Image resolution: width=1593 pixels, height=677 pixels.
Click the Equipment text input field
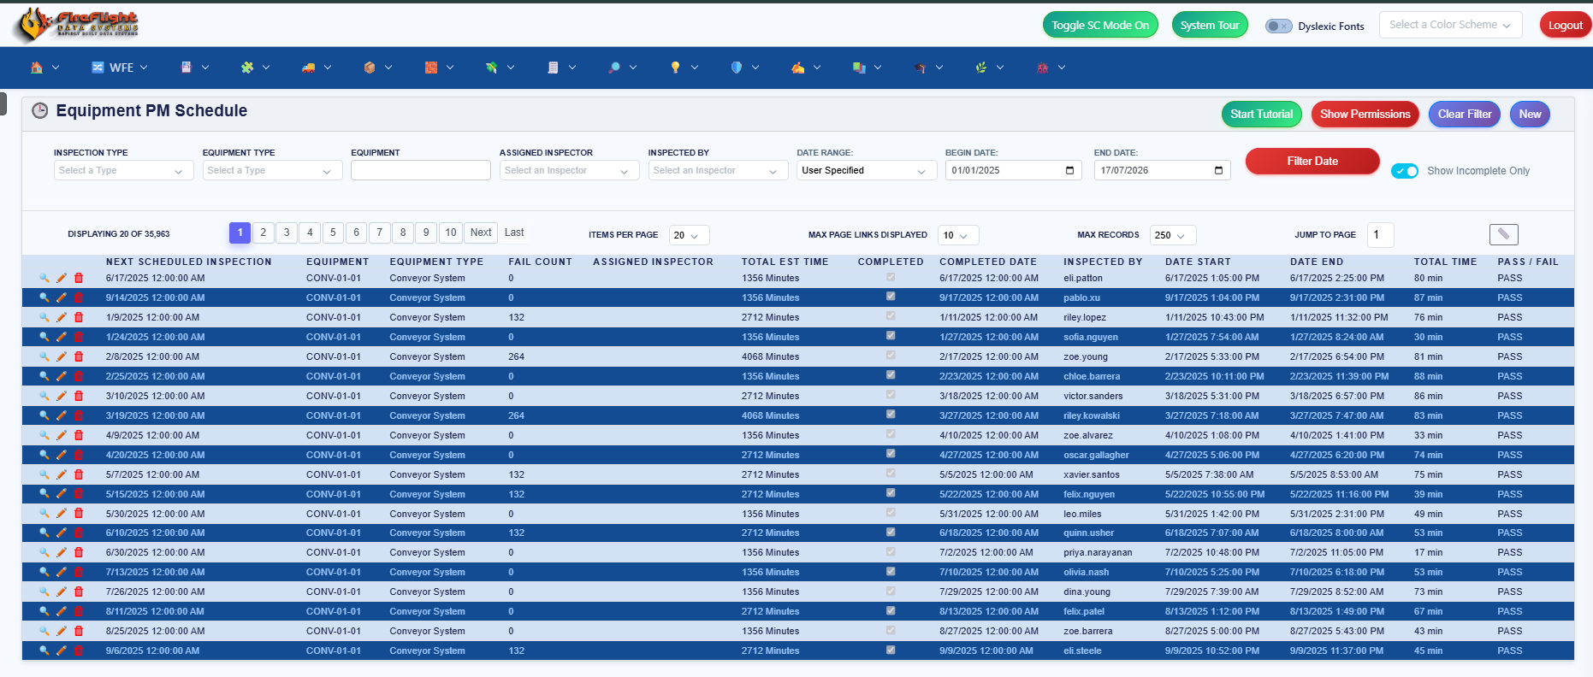421,170
